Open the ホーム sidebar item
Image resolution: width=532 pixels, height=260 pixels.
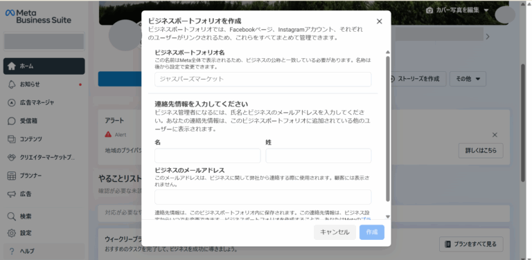click(x=44, y=66)
